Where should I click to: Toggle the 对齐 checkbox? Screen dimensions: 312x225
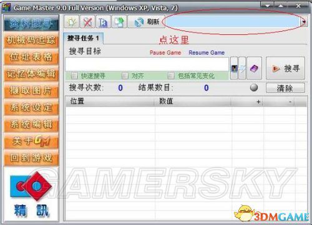coord(125,75)
